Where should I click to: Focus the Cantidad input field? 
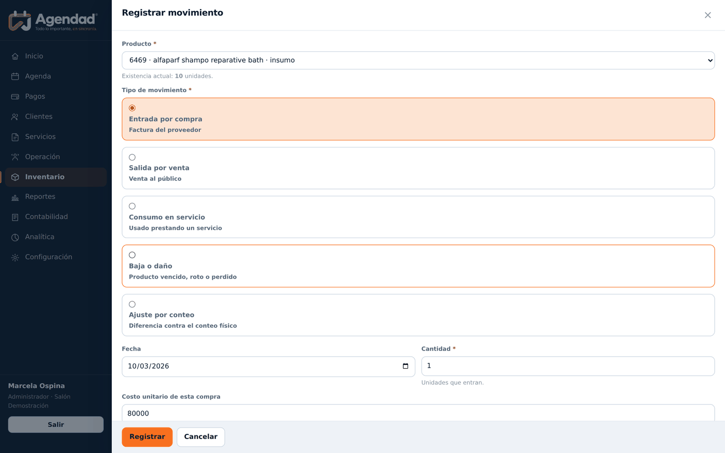pos(568,366)
